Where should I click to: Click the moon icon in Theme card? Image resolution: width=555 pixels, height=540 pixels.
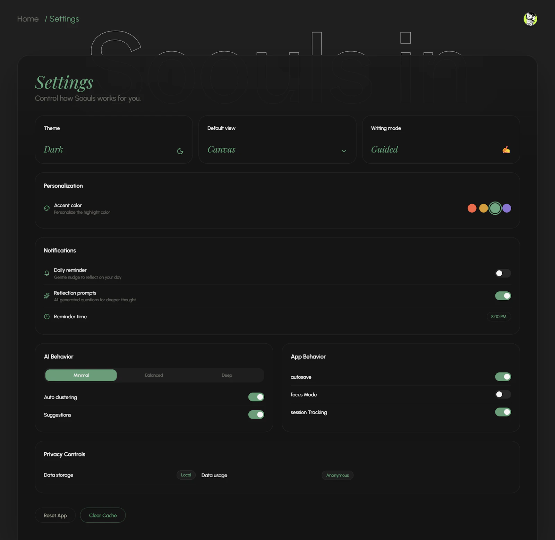(x=180, y=151)
